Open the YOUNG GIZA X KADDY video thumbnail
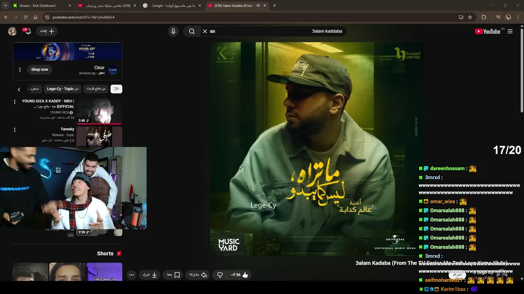This screenshot has height=294, width=524. pos(99,111)
